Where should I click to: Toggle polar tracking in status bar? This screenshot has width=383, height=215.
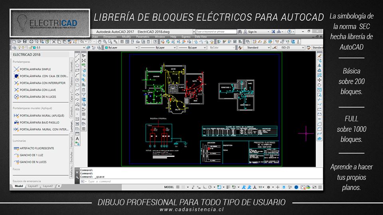(x=210, y=187)
